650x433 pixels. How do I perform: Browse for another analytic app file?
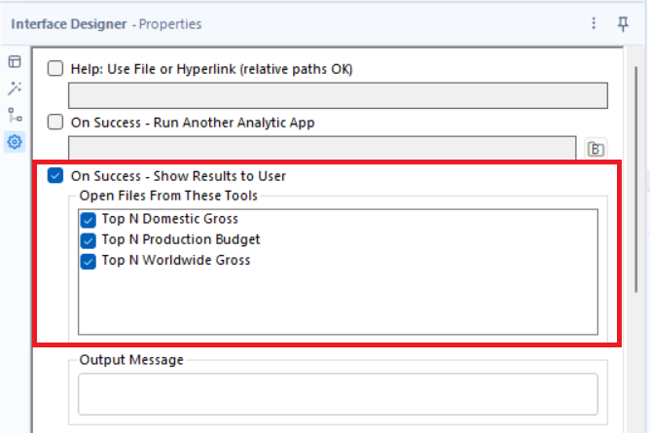596,149
